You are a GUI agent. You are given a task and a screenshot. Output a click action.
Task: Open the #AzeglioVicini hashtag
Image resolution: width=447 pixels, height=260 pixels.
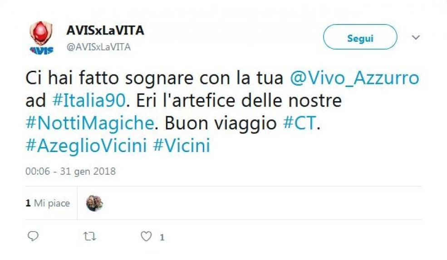tap(86, 145)
